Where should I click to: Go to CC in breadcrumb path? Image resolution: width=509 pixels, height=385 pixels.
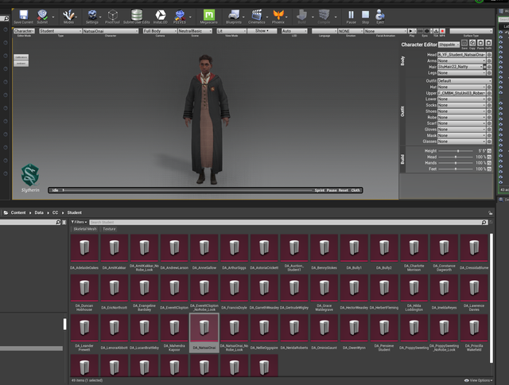point(55,213)
